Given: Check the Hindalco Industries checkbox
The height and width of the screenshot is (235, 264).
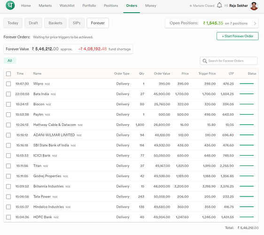Looking at the screenshot, I should click(x=8, y=207).
